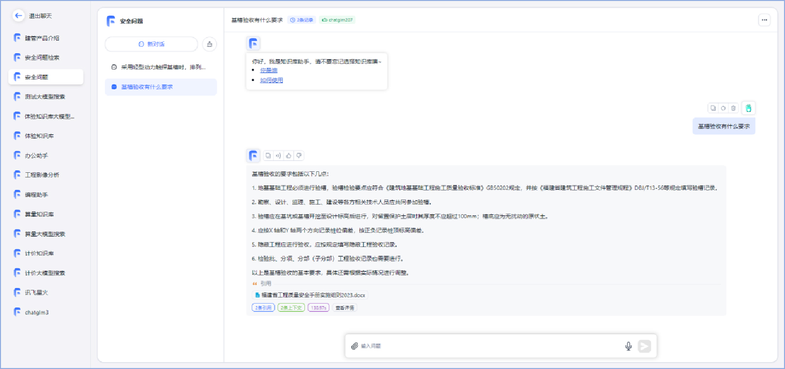Click the chatglm207 model tag in header
785x369 pixels.
tap(337, 20)
